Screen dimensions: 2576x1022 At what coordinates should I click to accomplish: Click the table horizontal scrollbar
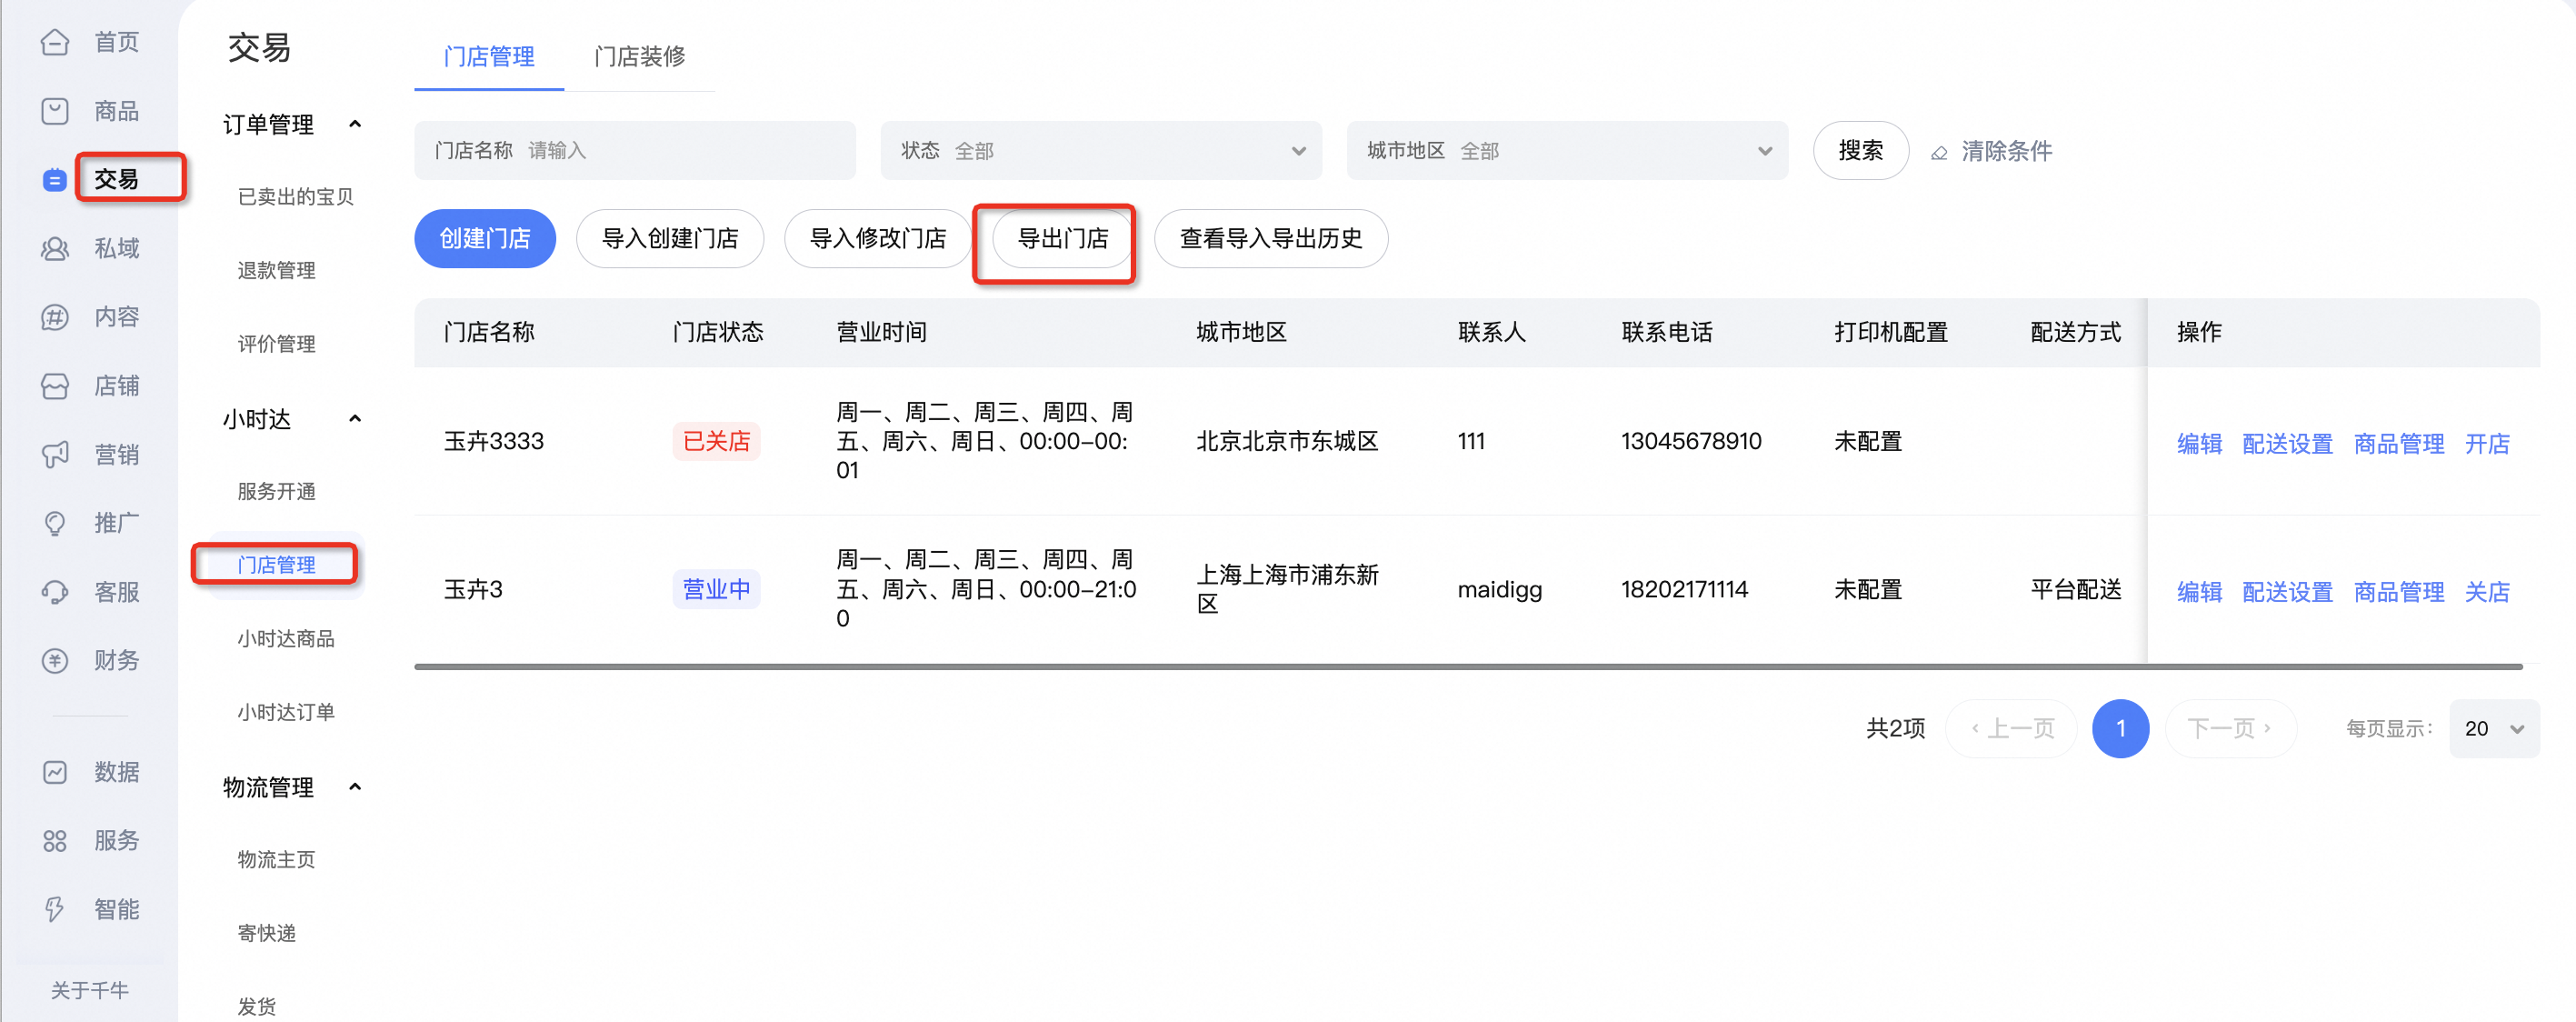click(x=1468, y=667)
